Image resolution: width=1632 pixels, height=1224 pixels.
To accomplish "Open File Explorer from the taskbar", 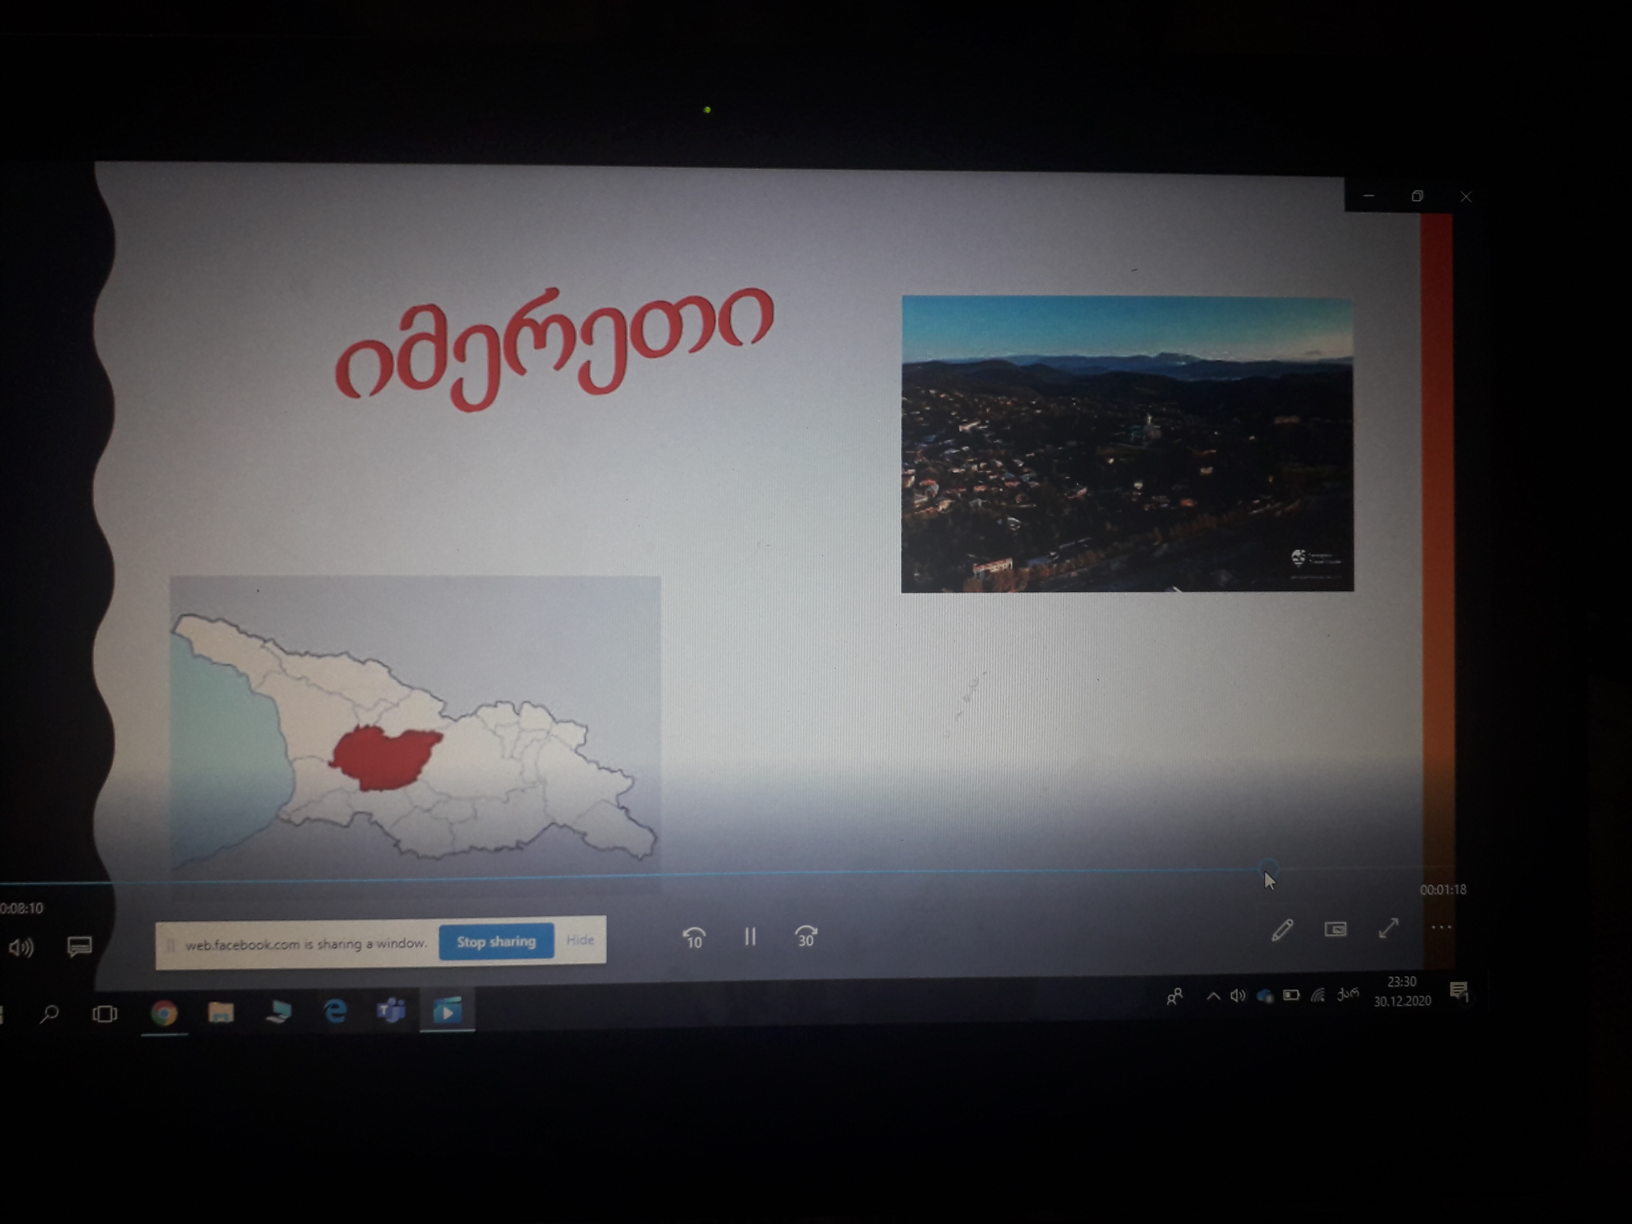I will 221,1012.
